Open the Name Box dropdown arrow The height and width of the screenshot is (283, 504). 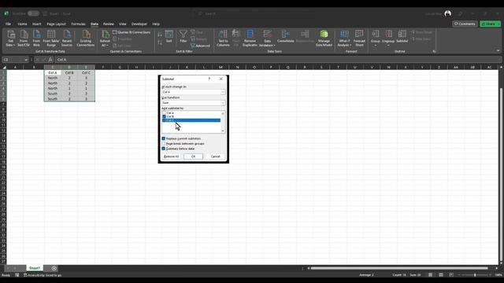pos(26,60)
